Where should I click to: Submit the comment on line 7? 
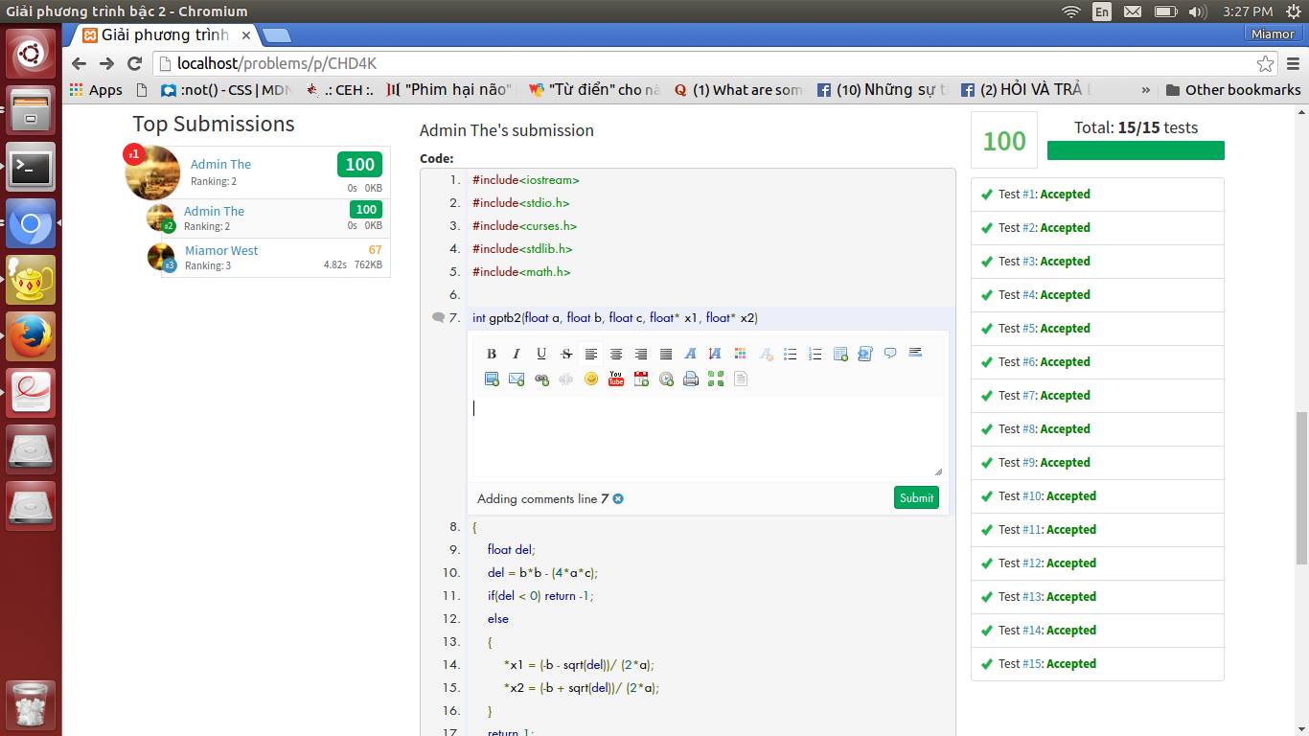916,497
